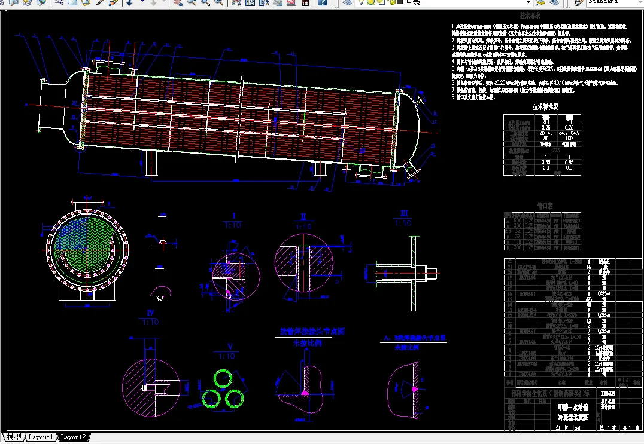The image size is (644, 444).
Task: Select the detail label V
Action: (x=230, y=347)
